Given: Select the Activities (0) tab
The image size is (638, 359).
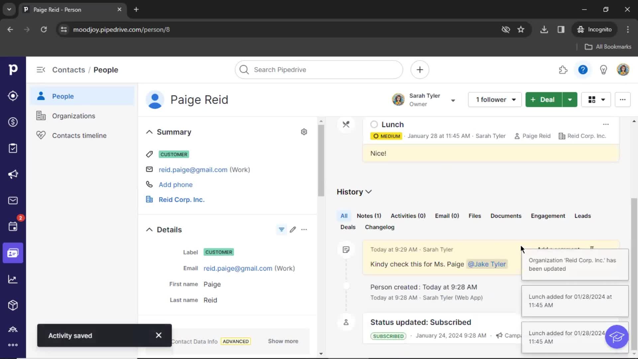Looking at the screenshot, I should pos(408,216).
